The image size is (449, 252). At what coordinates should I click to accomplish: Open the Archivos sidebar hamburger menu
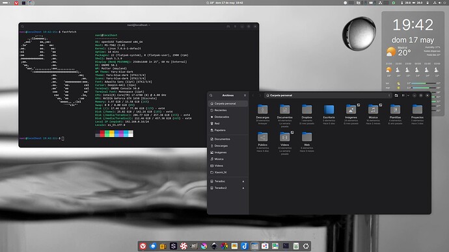point(245,95)
